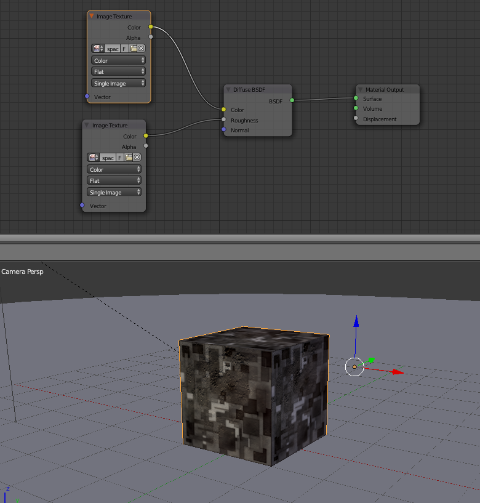Click Vector input socket of top Image Texture
The width and height of the screenshot is (480, 503).
point(87,96)
